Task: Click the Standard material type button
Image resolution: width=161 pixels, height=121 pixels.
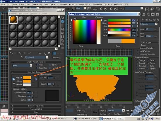Action: [56, 57]
